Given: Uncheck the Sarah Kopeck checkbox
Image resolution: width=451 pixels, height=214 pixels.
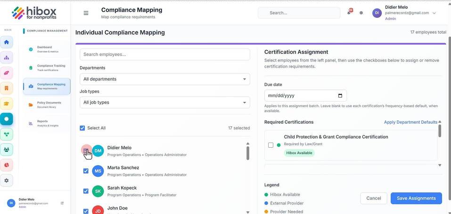Looking at the screenshot, I should pyautogui.click(x=86, y=191).
